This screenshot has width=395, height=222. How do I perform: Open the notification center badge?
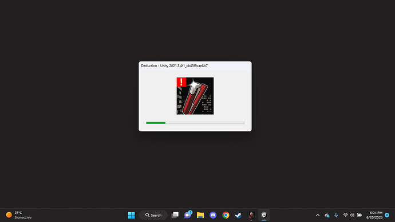(387, 215)
